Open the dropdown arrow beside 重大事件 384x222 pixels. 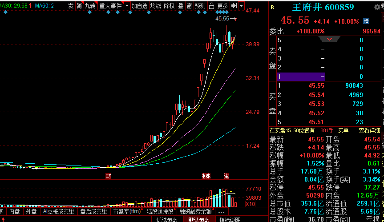pos(127,6)
